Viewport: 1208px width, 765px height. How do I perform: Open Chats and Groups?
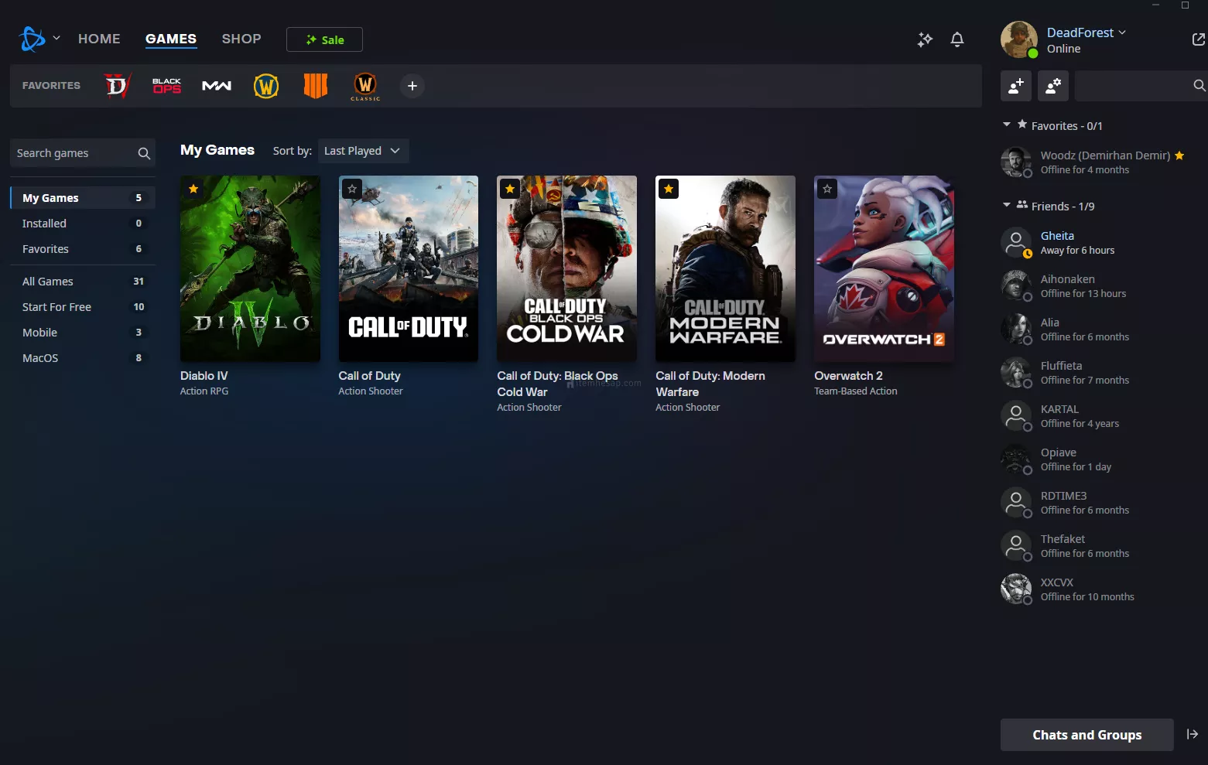point(1087,735)
